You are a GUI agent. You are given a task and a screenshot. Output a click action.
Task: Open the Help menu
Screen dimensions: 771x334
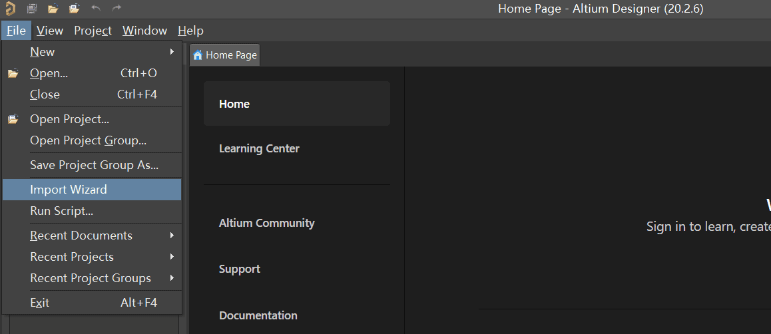[190, 31]
